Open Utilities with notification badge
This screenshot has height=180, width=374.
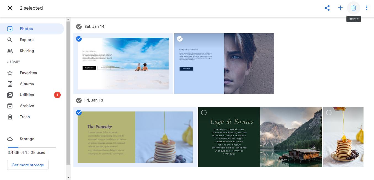click(x=27, y=95)
